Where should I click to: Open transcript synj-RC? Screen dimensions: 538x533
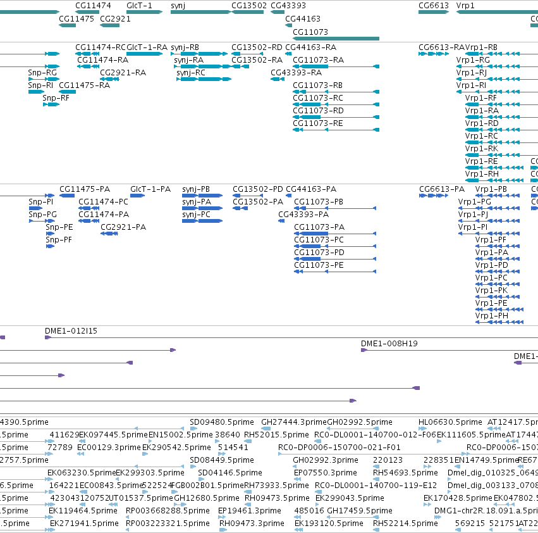(x=191, y=73)
